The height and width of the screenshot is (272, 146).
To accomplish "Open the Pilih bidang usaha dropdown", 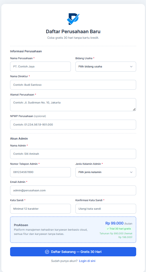I will (106, 67).
